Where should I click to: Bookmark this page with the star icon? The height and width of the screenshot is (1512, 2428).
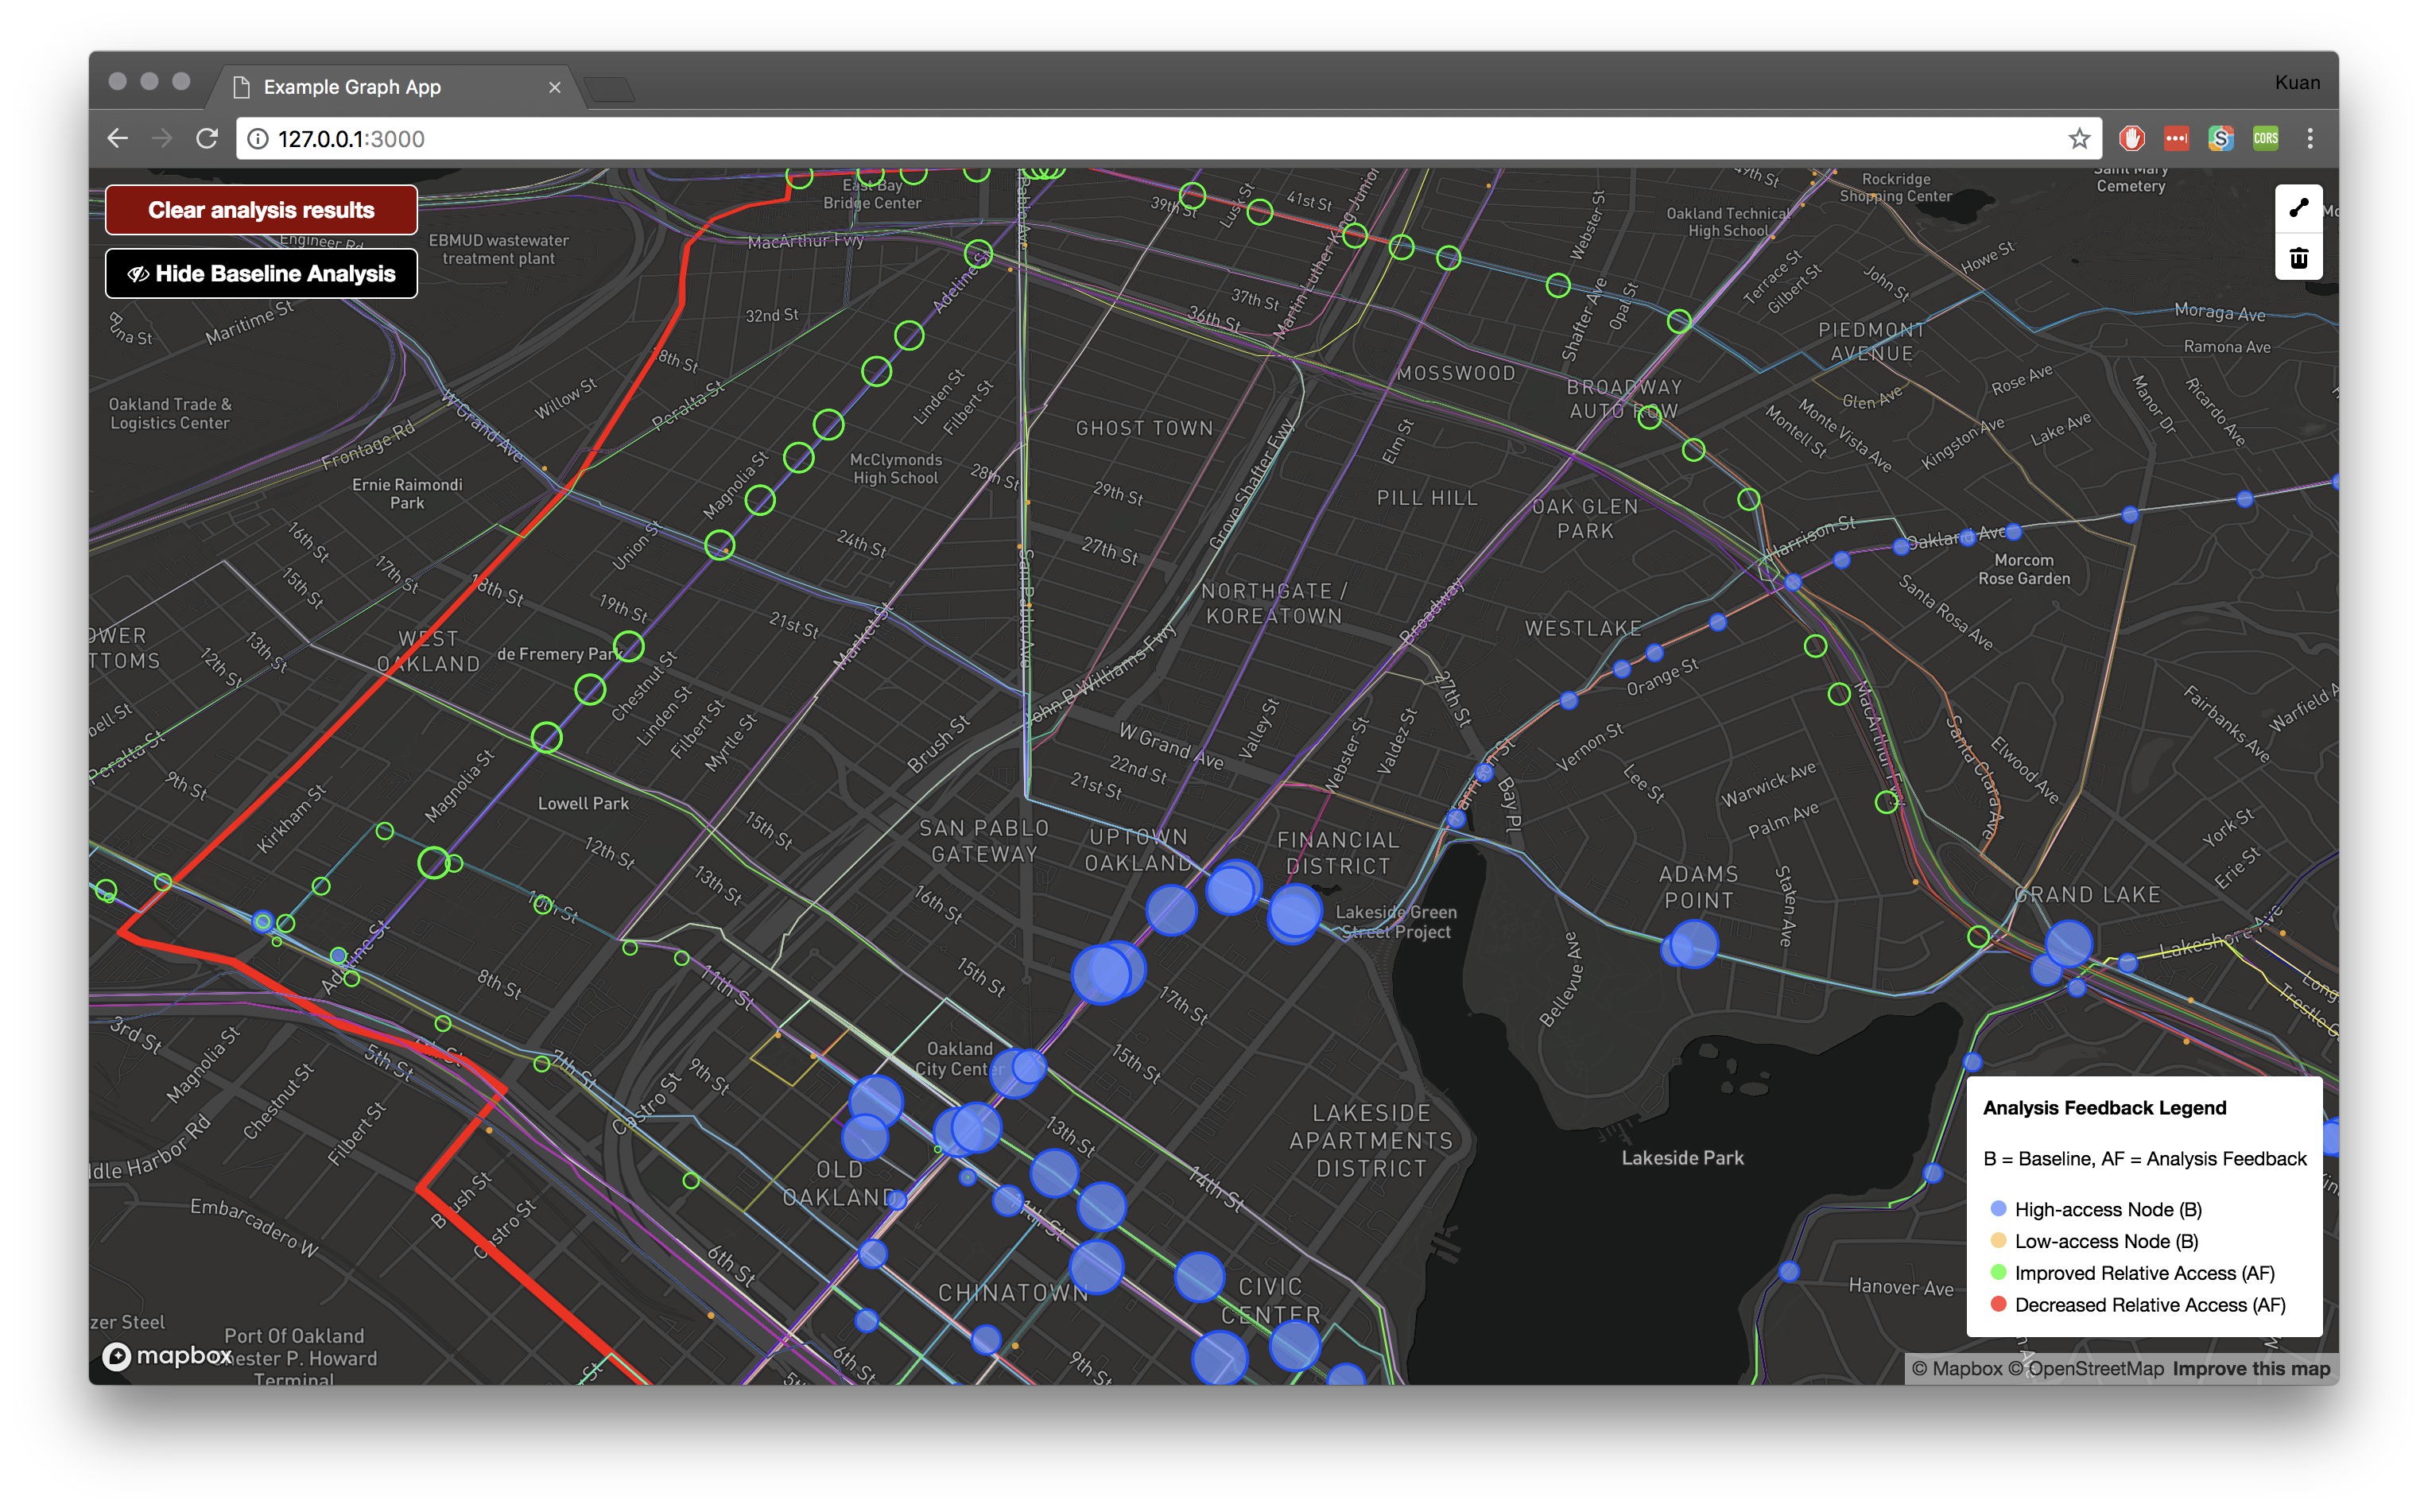2079,139
